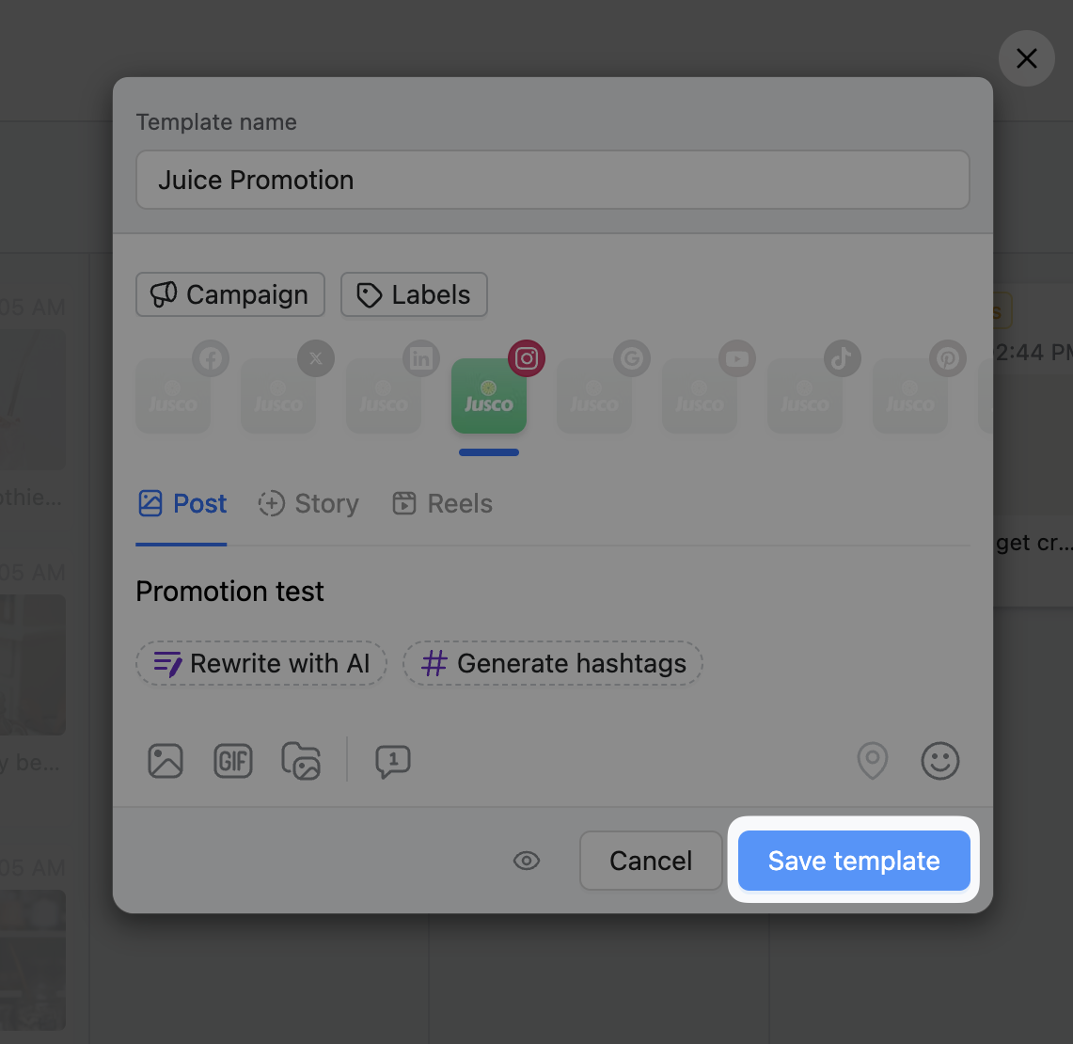Deselect the Instagram Jusco account

(x=489, y=396)
